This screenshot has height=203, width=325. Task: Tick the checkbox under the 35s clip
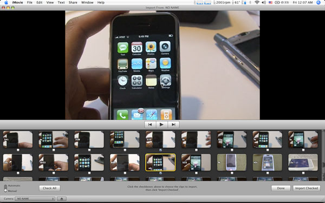tap(18, 173)
